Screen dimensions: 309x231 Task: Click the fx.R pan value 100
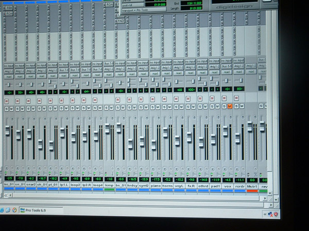[191, 89]
